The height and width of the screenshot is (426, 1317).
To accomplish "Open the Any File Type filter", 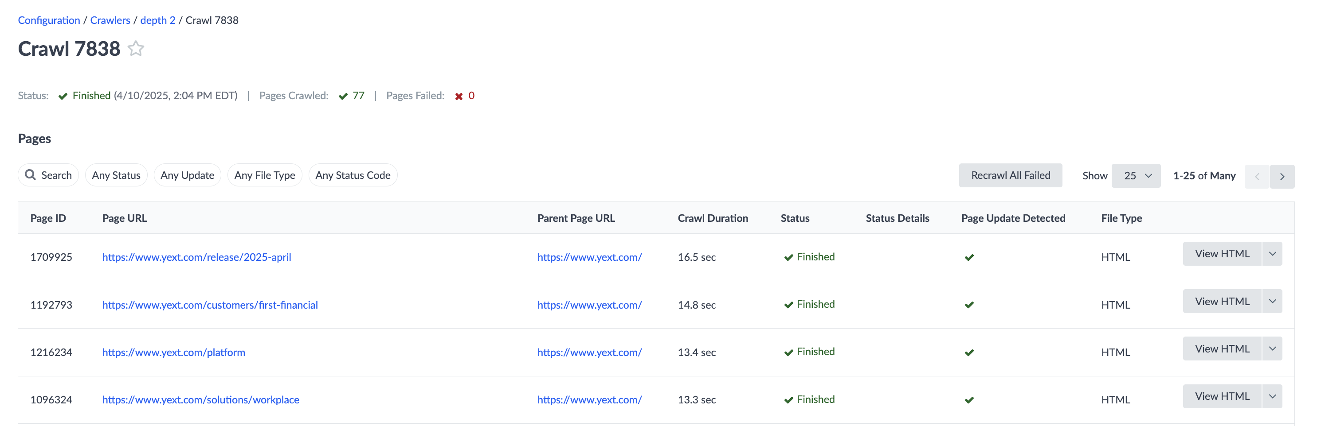I will pos(264,175).
